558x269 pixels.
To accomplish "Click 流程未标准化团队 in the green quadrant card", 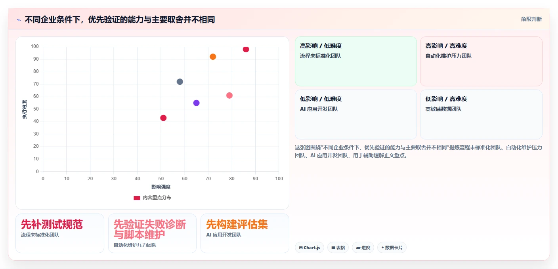I will 321,56.
